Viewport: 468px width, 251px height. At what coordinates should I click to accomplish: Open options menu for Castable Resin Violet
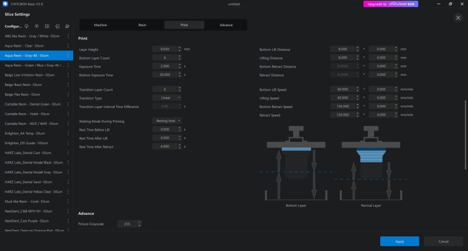pyautogui.click(x=68, y=114)
